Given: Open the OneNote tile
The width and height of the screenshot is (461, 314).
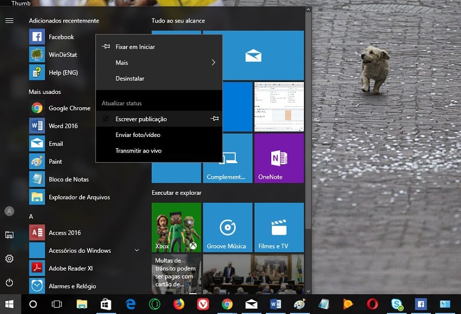Looking at the screenshot, I should [279, 158].
